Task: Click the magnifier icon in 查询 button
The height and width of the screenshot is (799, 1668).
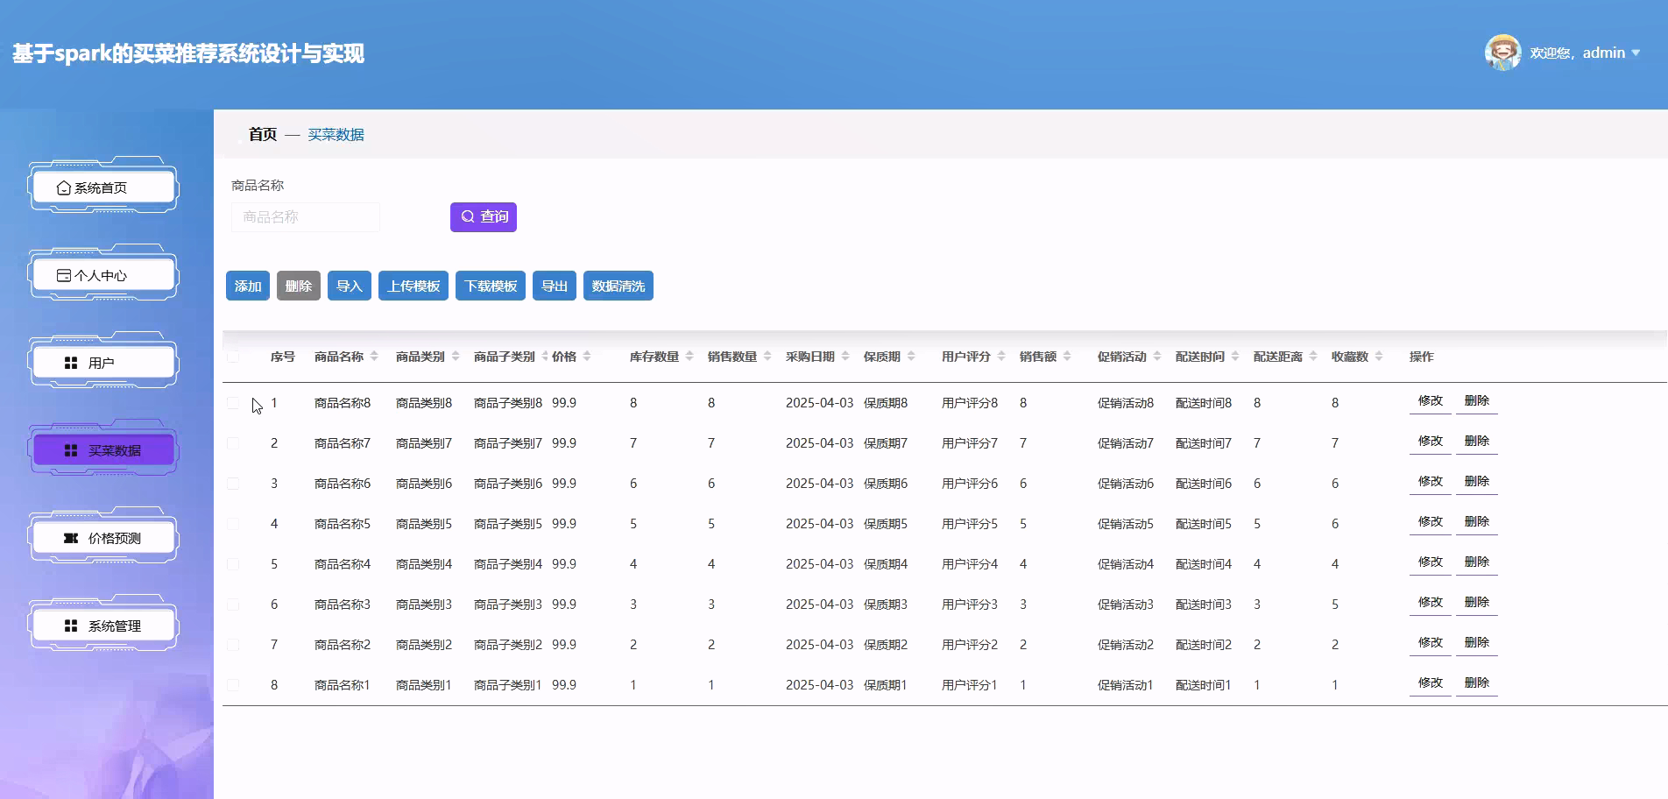Action: [468, 216]
